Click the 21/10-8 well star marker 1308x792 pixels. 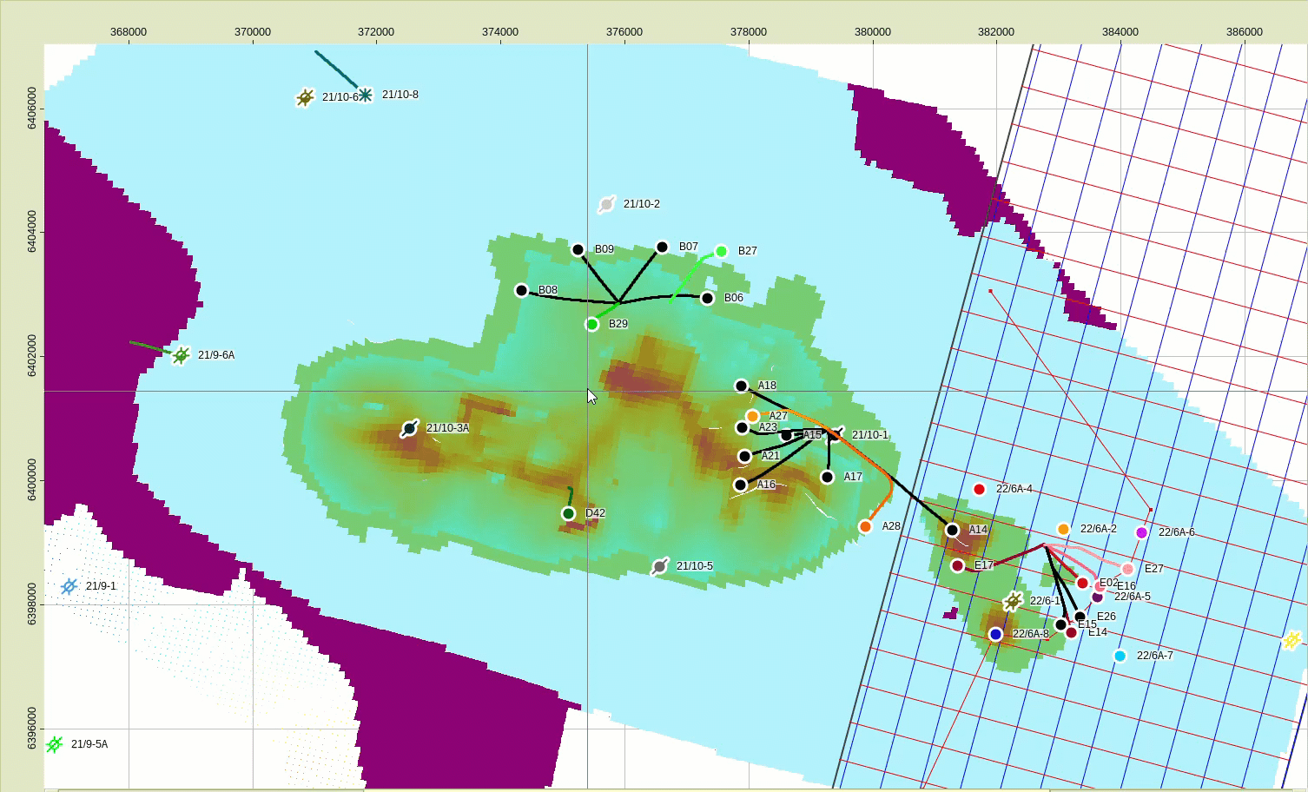(366, 95)
